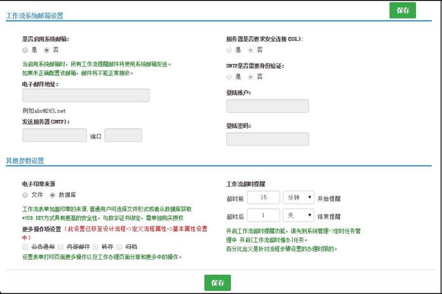Select 是 for 服务器是否要求安全连接 SSL
The height and width of the screenshot is (294, 442).
[x=229, y=50]
